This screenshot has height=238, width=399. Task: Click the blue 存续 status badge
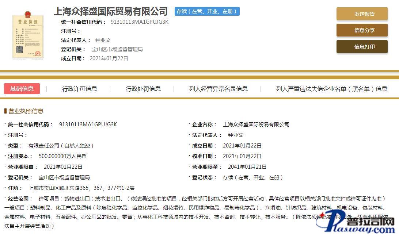pos(207,11)
